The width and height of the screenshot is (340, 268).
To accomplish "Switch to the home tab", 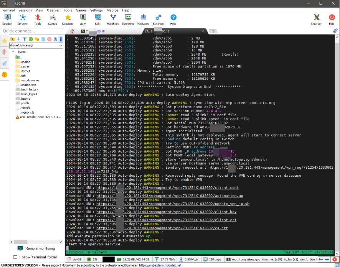I will tap(72, 31).
